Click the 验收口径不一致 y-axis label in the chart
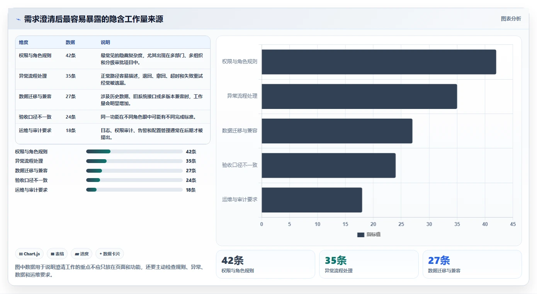This screenshot has width=537, height=294. (240, 165)
